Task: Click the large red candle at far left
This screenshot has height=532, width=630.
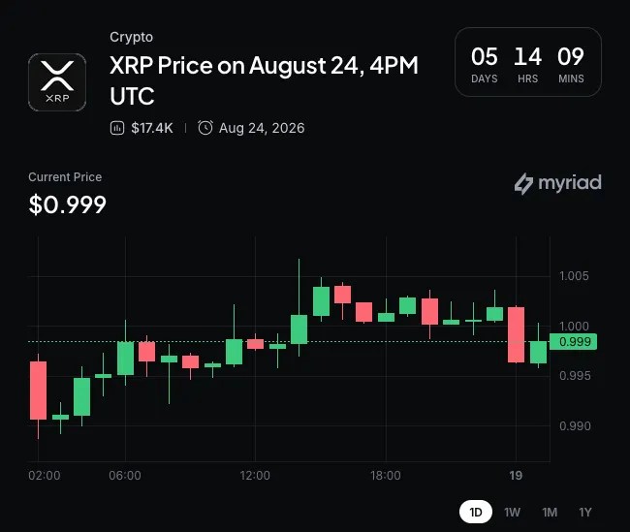Action: click(38, 391)
